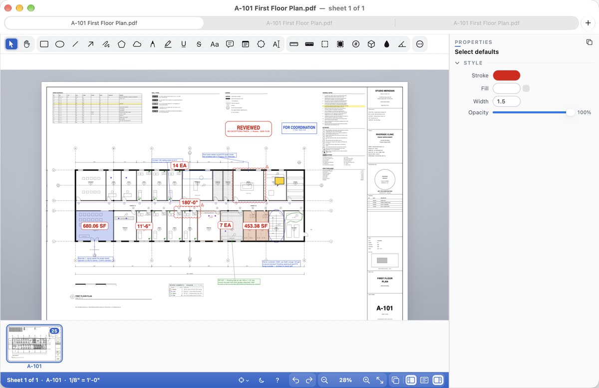Select the Strikethrough text tool

tap(199, 44)
